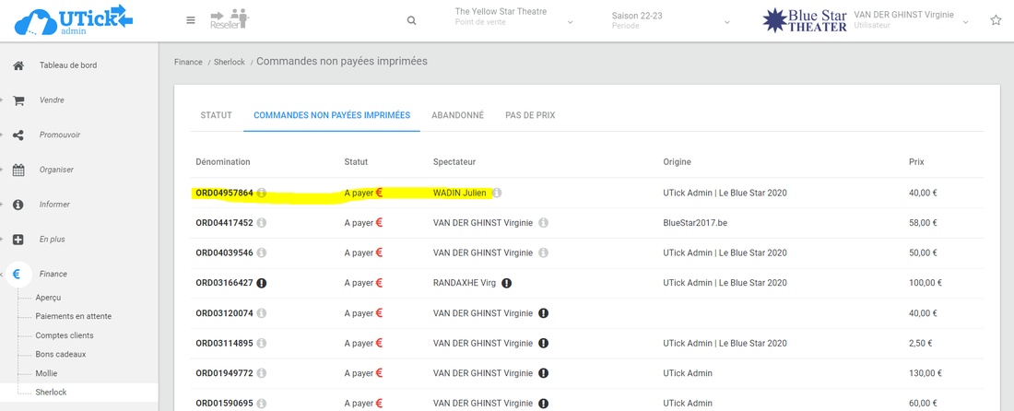1014x411 pixels.
Task: Click info icon beside RANDAXHE Virg
Action: [507, 283]
